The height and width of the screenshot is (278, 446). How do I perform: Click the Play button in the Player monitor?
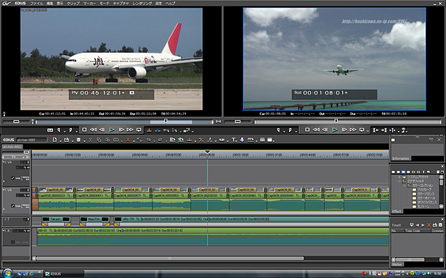point(111,129)
